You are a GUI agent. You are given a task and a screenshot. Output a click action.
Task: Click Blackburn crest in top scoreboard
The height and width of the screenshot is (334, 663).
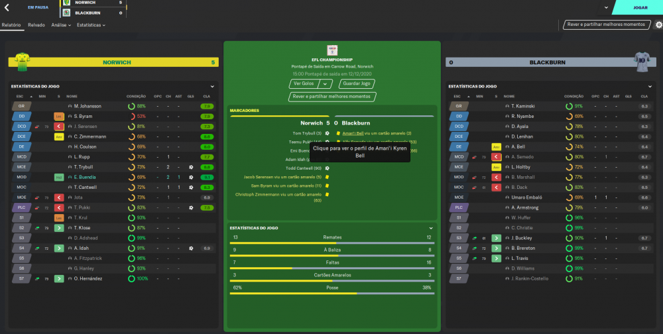(66, 13)
